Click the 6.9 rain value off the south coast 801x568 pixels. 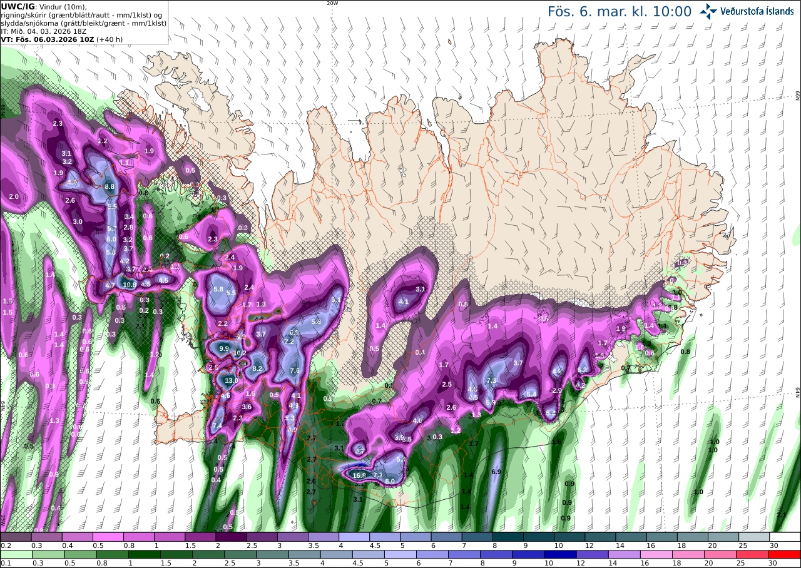[x=497, y=472]
